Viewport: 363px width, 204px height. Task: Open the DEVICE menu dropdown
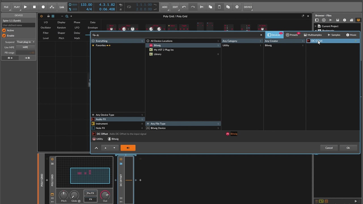pyautogui.click(x=248, y=7)
